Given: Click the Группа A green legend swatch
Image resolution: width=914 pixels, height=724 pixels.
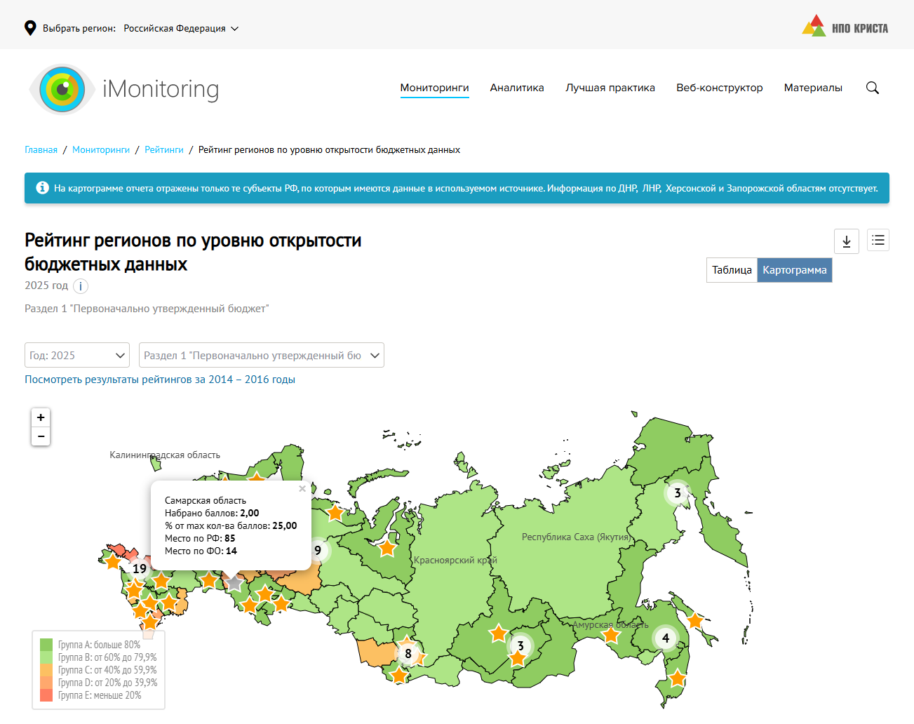Looking at the screenshot, I should tap(46, 645).
